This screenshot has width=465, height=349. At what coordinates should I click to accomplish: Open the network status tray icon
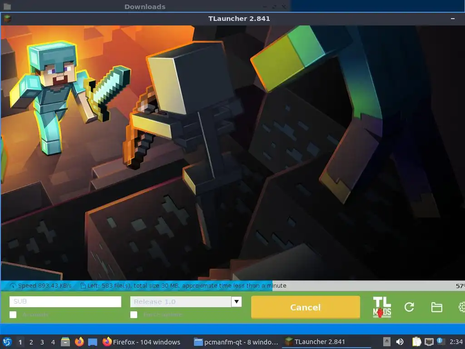[x=429, y=342]
